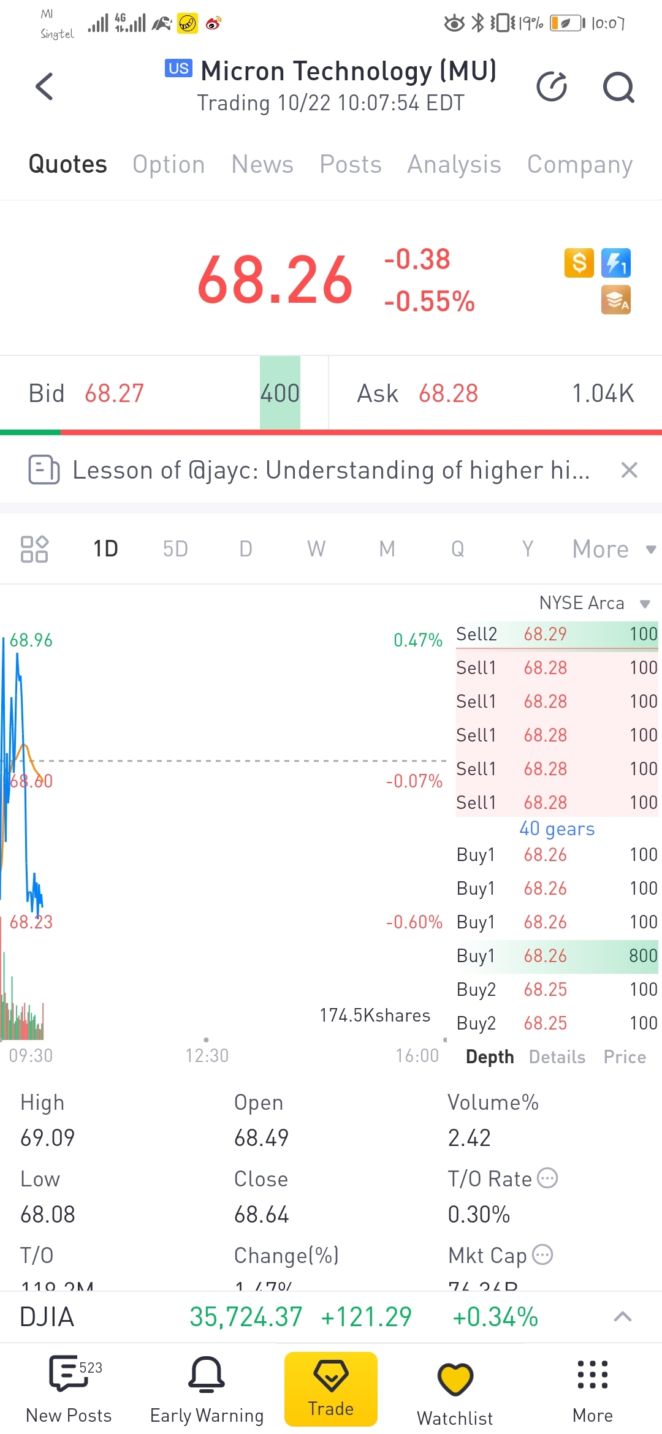
Task: Tap the refresh/share circular arrow icon
Action: 552,86
